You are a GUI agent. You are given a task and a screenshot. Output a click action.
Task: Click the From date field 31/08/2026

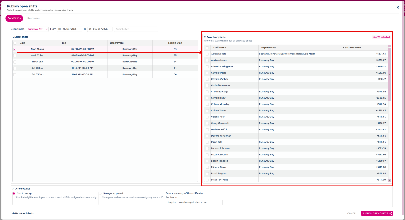[x=70, y=29]
